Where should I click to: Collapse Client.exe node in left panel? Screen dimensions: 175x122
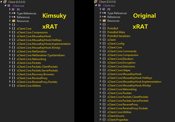coord(5,5)
